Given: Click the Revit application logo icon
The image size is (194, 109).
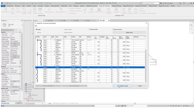Looking at the screenshot, I should coord(2,3).
